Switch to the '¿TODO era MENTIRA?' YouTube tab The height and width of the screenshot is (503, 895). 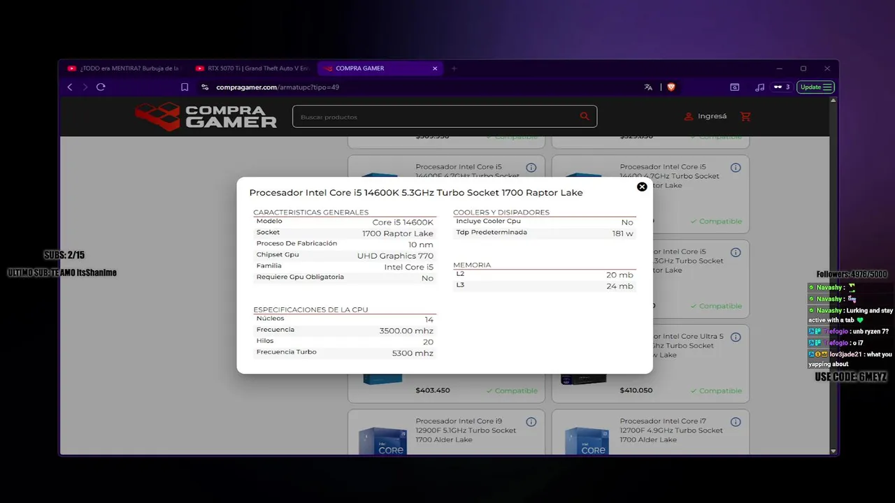click(123, 68)
